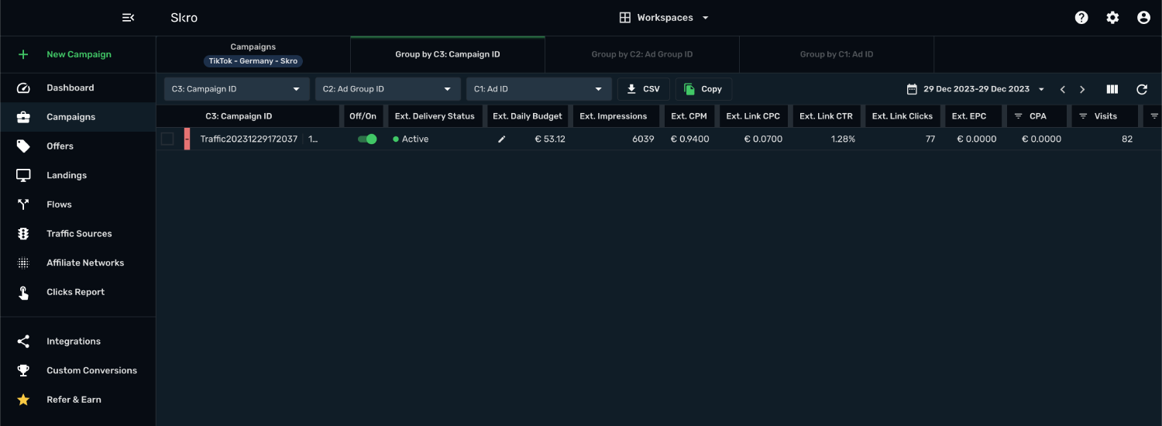Sort by Ext. CPM column header
The height and width of the screenshot is (426, 1162).
(x=689, y=116)
